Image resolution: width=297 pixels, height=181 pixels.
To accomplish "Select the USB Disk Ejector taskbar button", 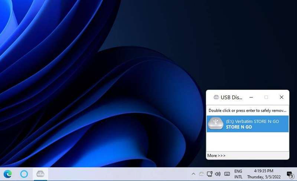I will [x=40, y=174].
